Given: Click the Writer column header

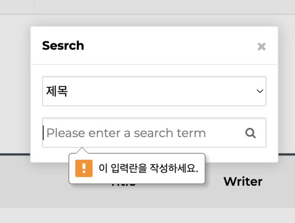Looking at the screenshot, I should coord(243,182).
